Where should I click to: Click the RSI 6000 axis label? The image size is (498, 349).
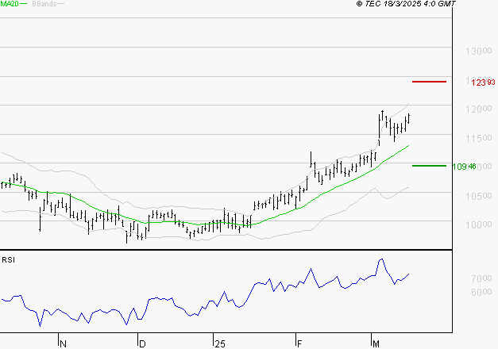coord(481,292)
